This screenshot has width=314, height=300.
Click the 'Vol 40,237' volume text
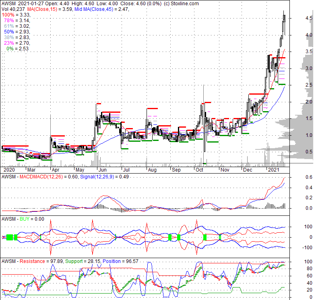click(13, 9)
